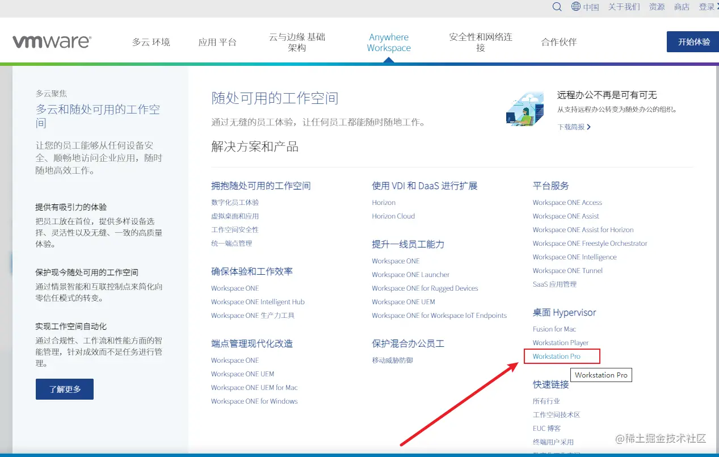The width and height of the screenshot is (719, 457).
Task: Open Workspace ONE 生产力工具 link
Action: (x=253, y=316)
